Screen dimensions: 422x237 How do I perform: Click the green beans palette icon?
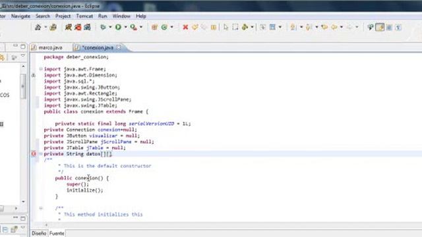(245, 27)
